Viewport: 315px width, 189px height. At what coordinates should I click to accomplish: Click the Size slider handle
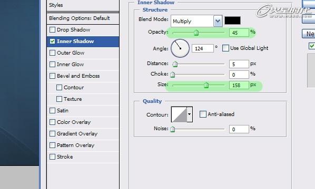206,85
